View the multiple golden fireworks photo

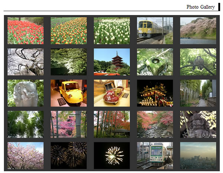pos(68,156)
